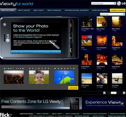
Task: Tap the C clear key on phone
Action: [x=71, y=38]
